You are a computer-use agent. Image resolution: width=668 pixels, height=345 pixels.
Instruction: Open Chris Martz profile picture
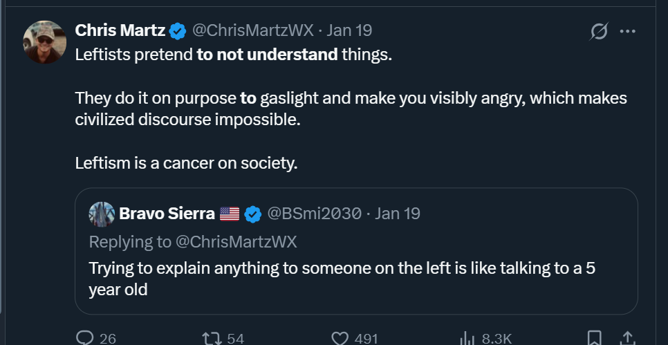[x=46, y=41]
